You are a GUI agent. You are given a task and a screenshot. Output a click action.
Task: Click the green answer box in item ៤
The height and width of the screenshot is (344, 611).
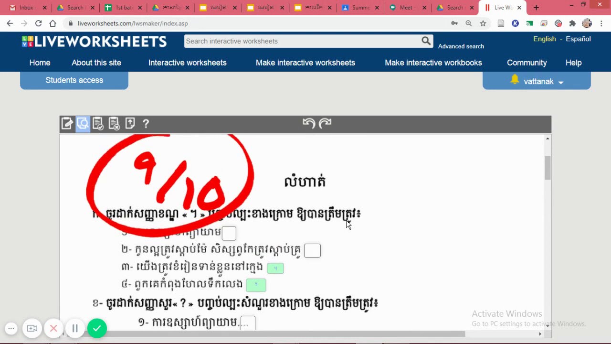tap(256, 285)
